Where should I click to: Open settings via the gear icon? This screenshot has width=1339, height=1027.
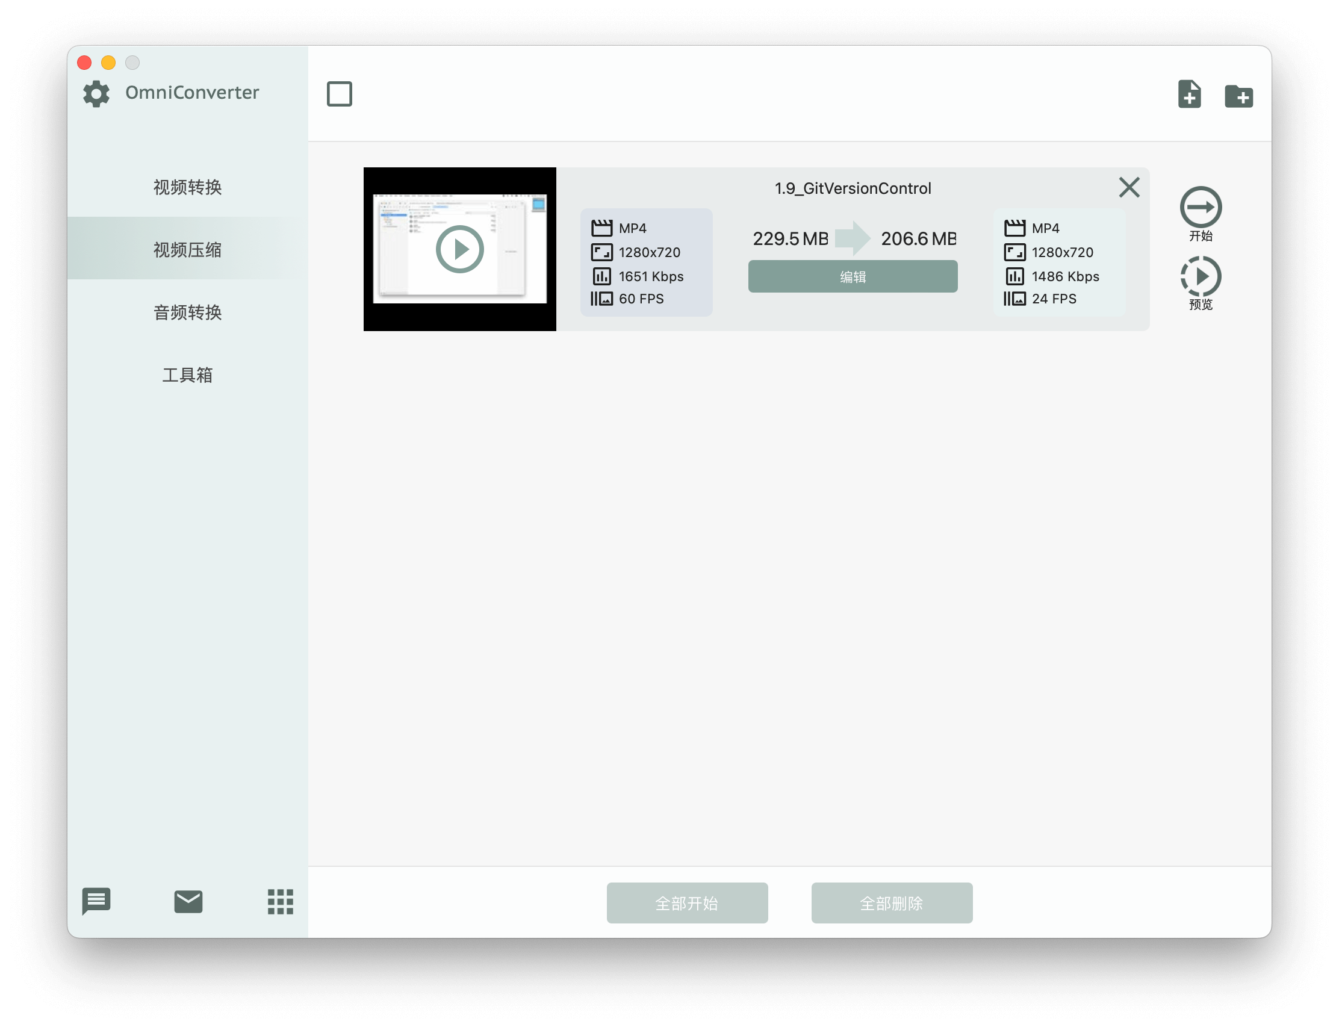pyautogui.click(x=96, y=93)
